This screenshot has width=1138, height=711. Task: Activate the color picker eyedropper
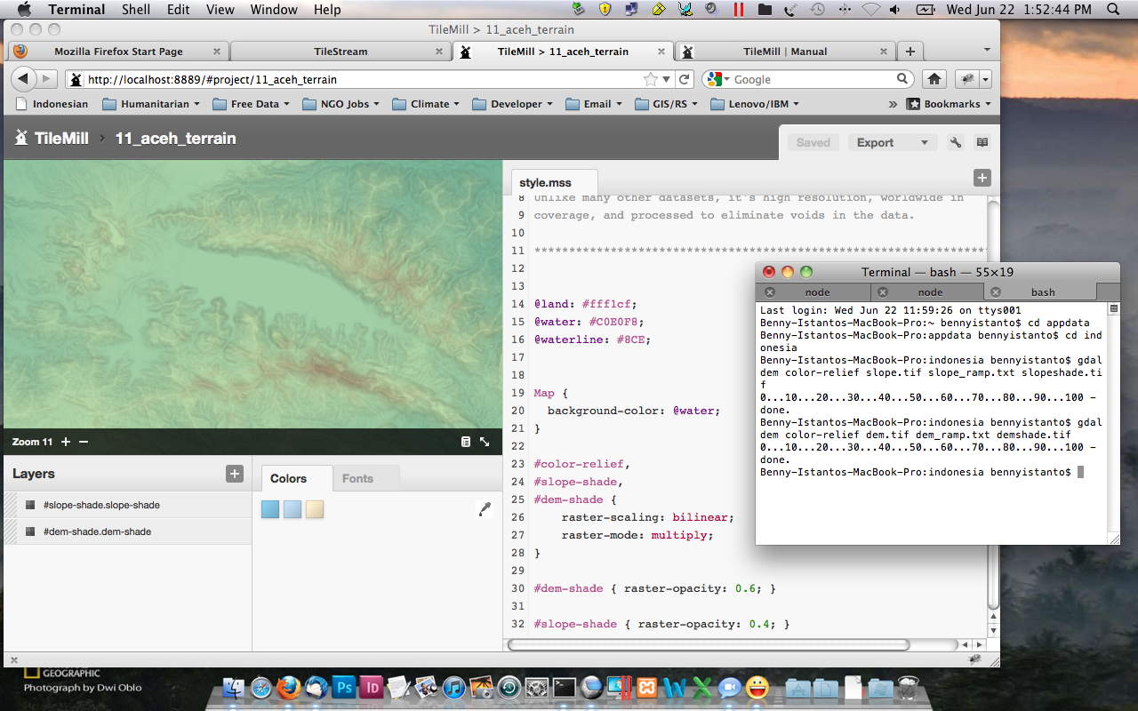(485, 509)
